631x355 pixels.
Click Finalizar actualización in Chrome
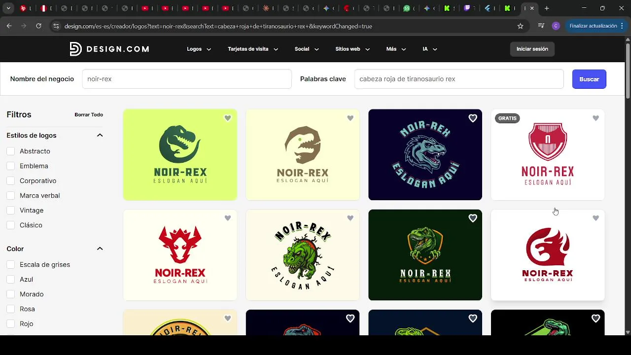pos(596,26)
